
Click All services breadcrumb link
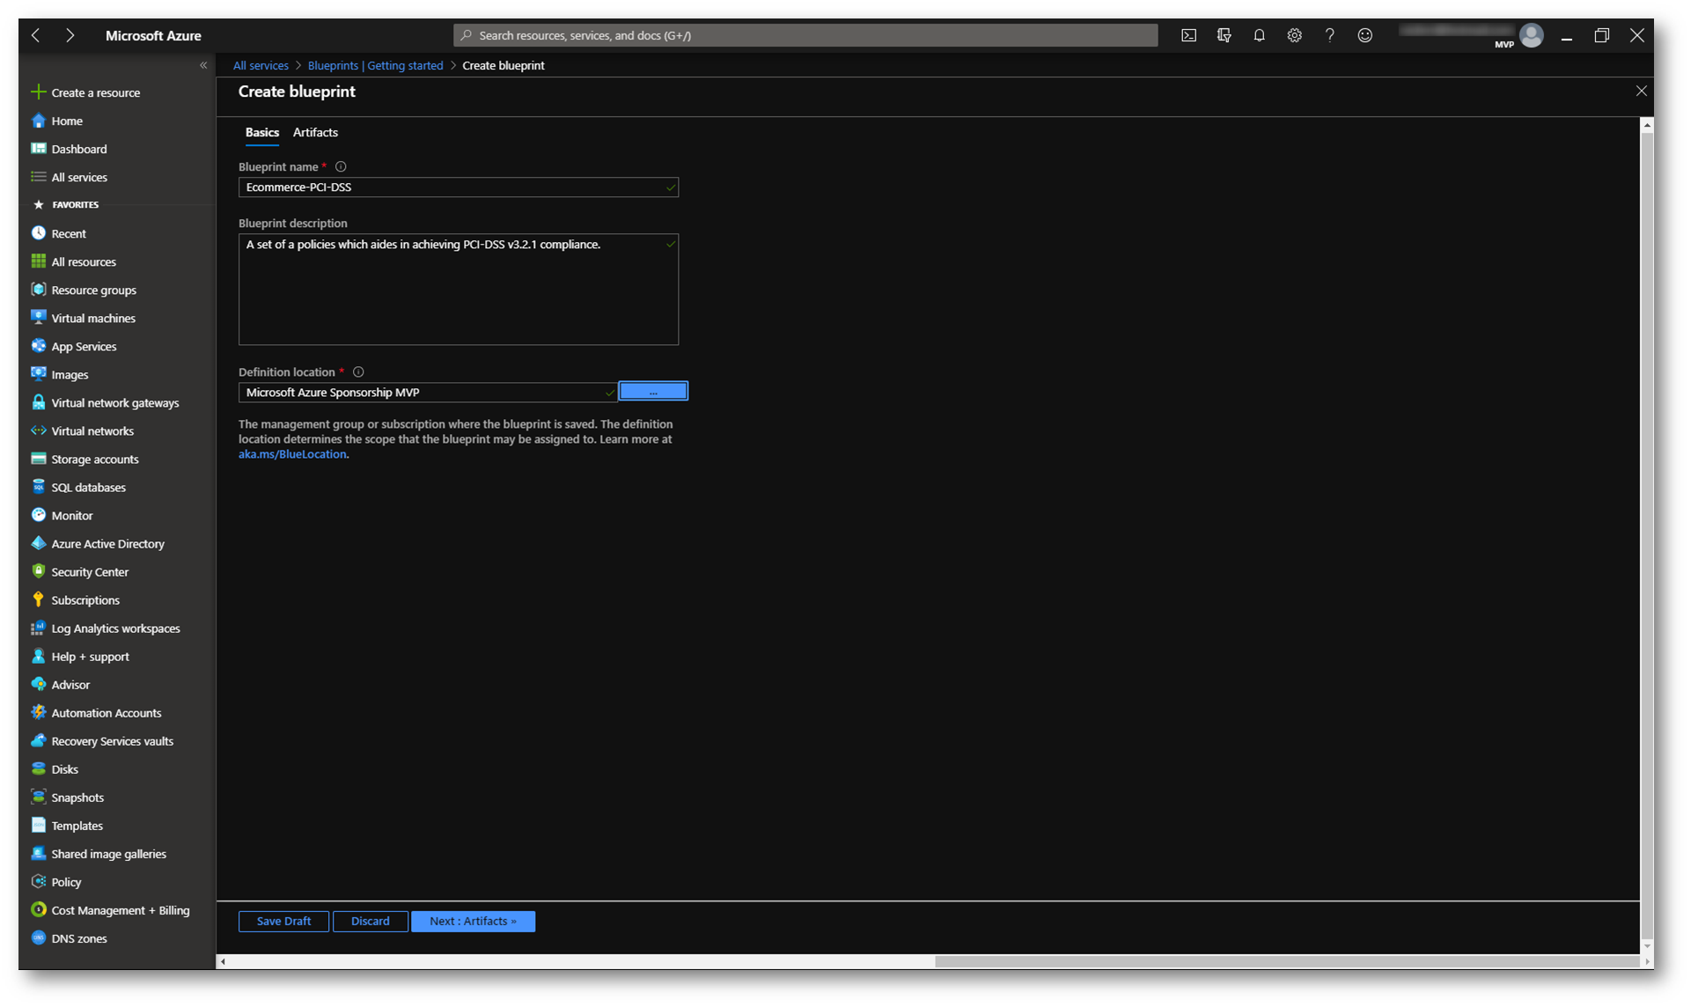point(261,65)
